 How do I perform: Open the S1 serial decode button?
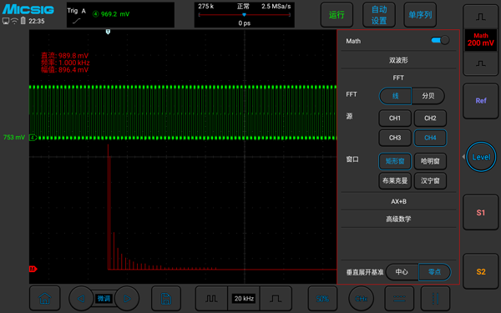tap(481, 212)
